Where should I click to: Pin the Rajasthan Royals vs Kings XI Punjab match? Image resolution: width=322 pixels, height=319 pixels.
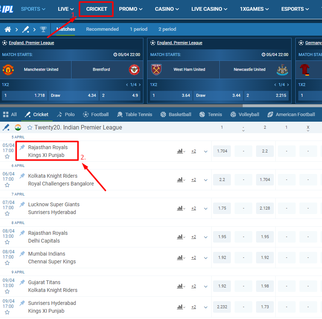point(22,147)
